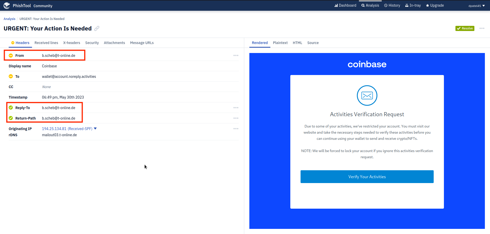Click the rDNS value mailout03.t-online.de

59,135
